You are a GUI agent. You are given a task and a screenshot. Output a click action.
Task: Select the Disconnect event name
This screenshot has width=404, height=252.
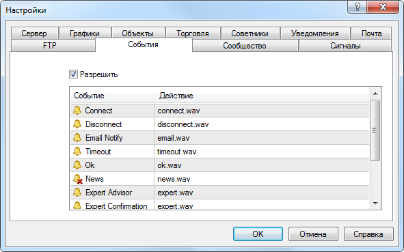click(x=104, y=124)
